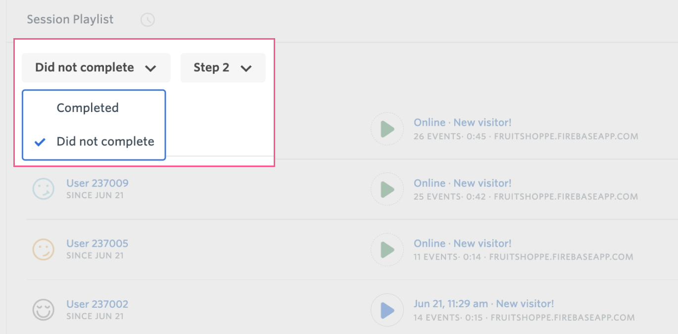Open the "Jun 21, 11:29 am · New visitor!" link
Screen dimensions: 678x334
click(x=484, y=304)
